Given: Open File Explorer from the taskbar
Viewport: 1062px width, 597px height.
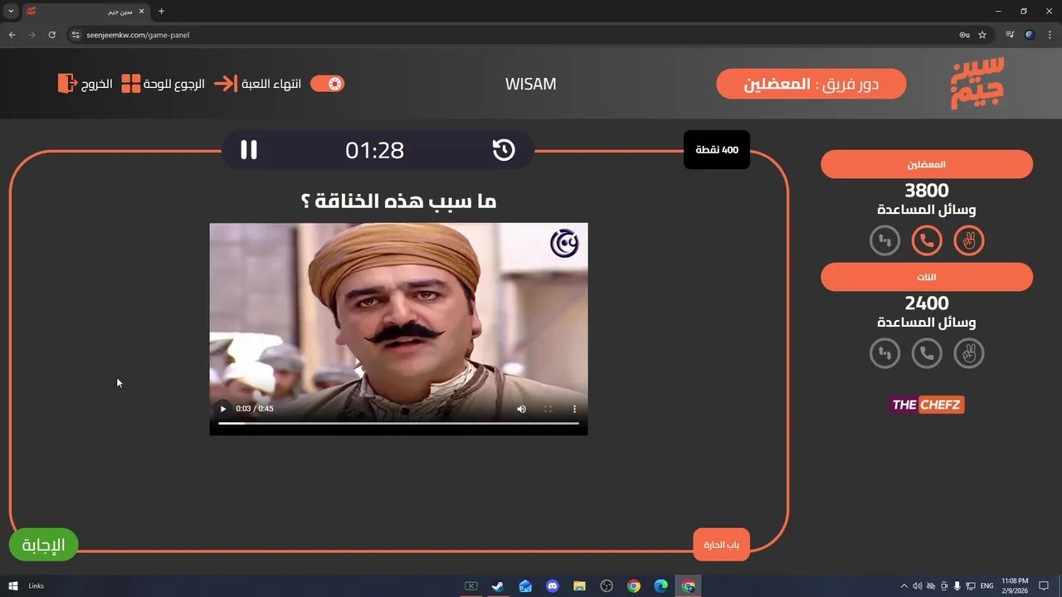Looking at the screenshot, I should coord(579,586).
